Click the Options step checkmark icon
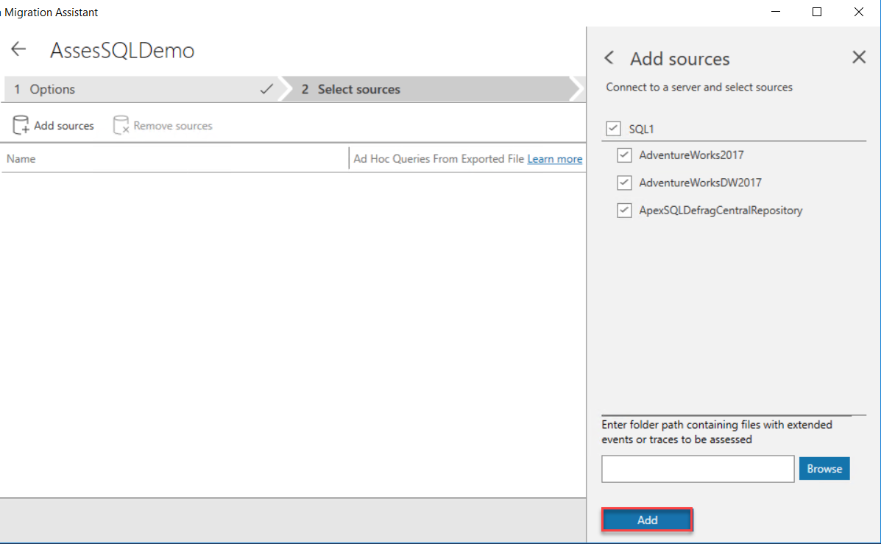 [x=266, y=89]
